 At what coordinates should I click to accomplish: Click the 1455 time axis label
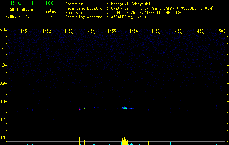click(x=112, y=31)
